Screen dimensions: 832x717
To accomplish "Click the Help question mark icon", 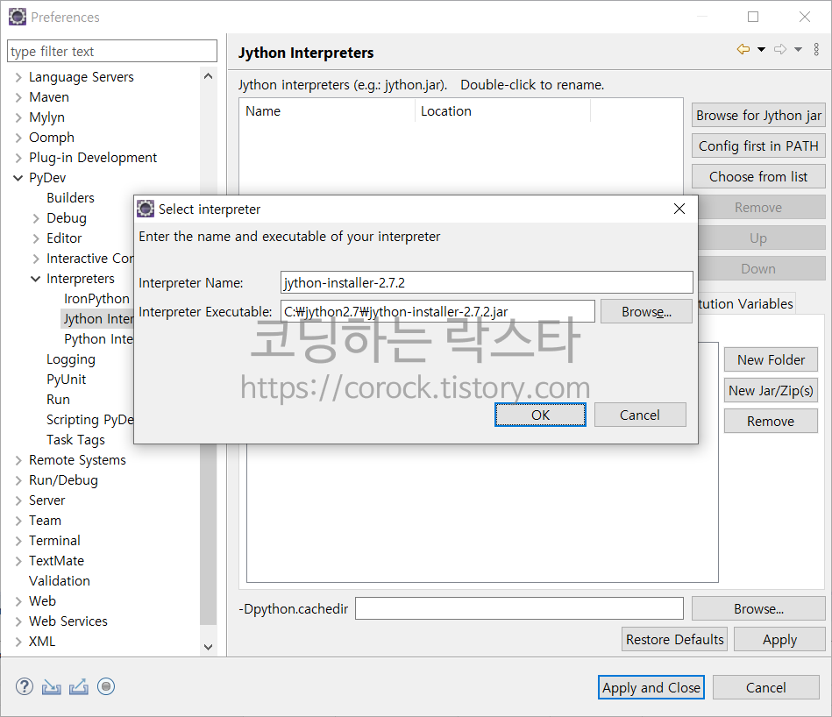I will click(x=25, y=687).
